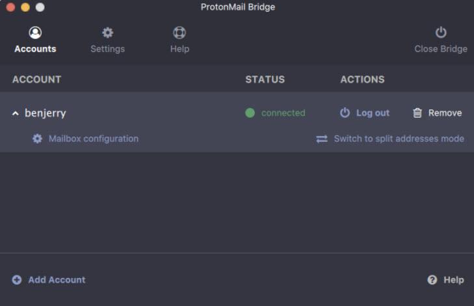
Task: Click the bottom Help question mark icon
Action: point(432,280)
